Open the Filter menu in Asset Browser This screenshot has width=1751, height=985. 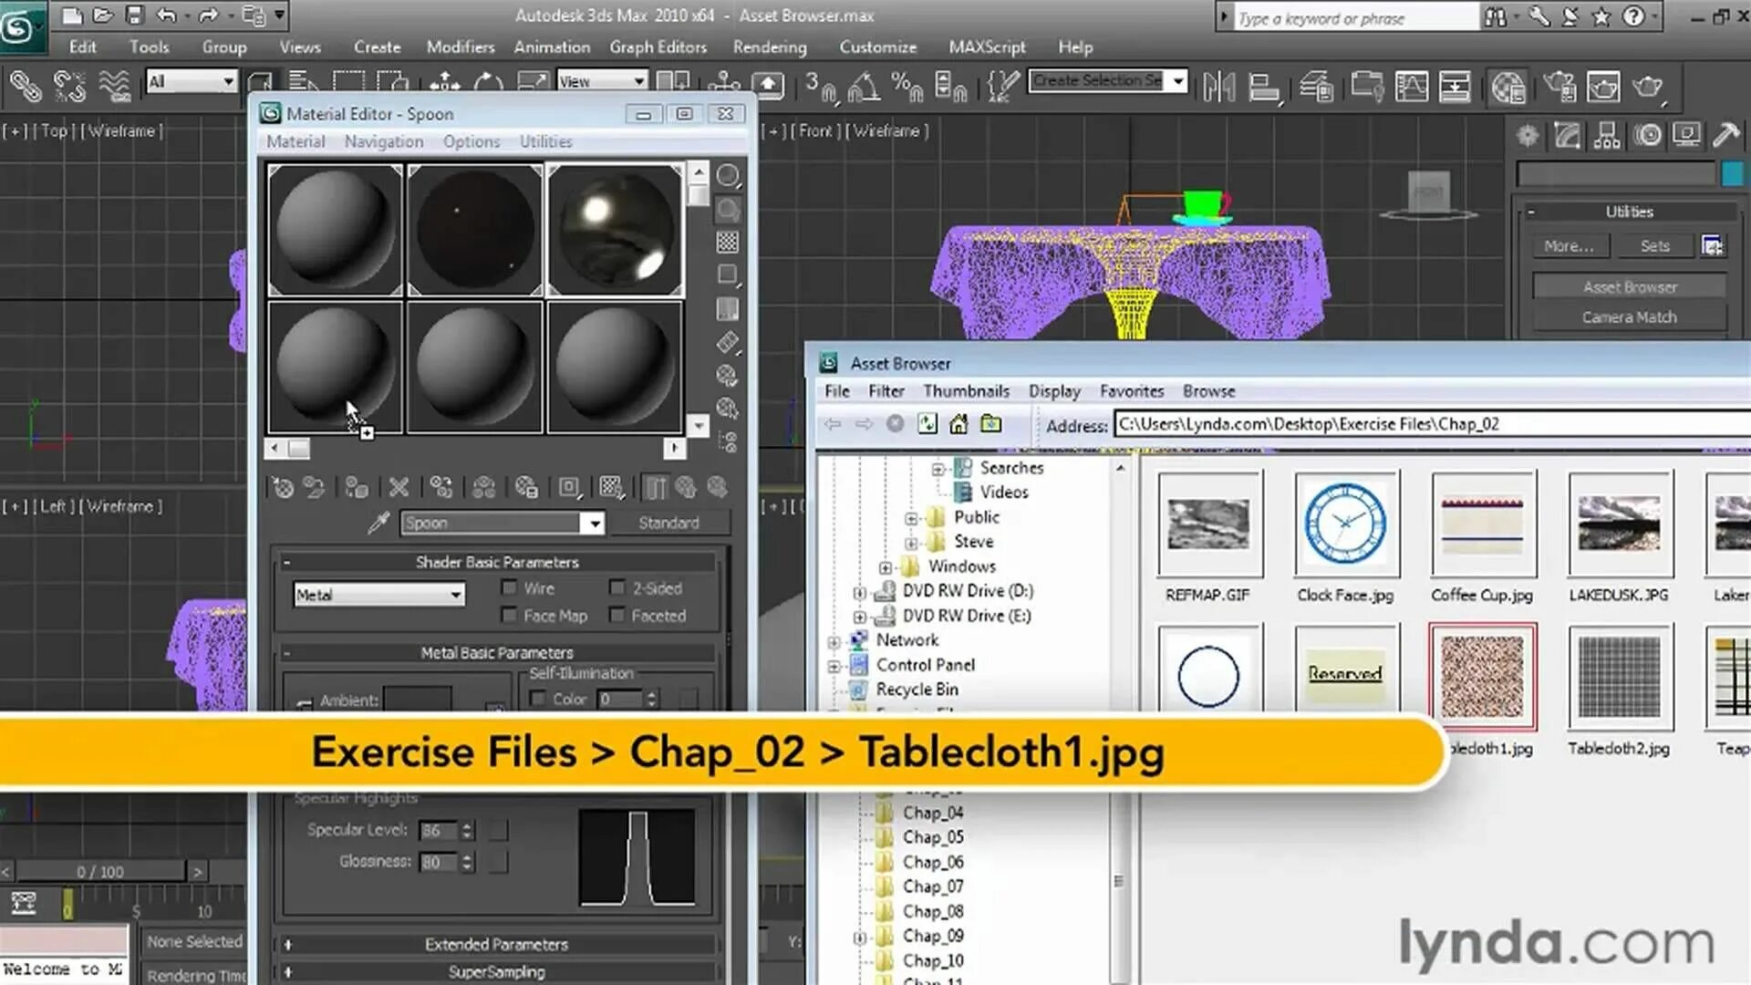886,391
